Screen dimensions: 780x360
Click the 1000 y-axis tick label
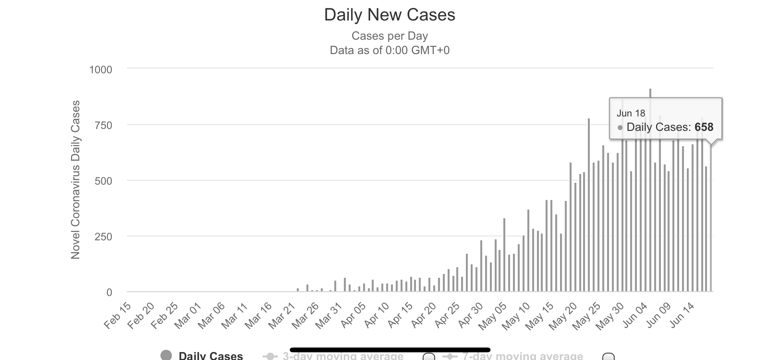pos(101,69)
